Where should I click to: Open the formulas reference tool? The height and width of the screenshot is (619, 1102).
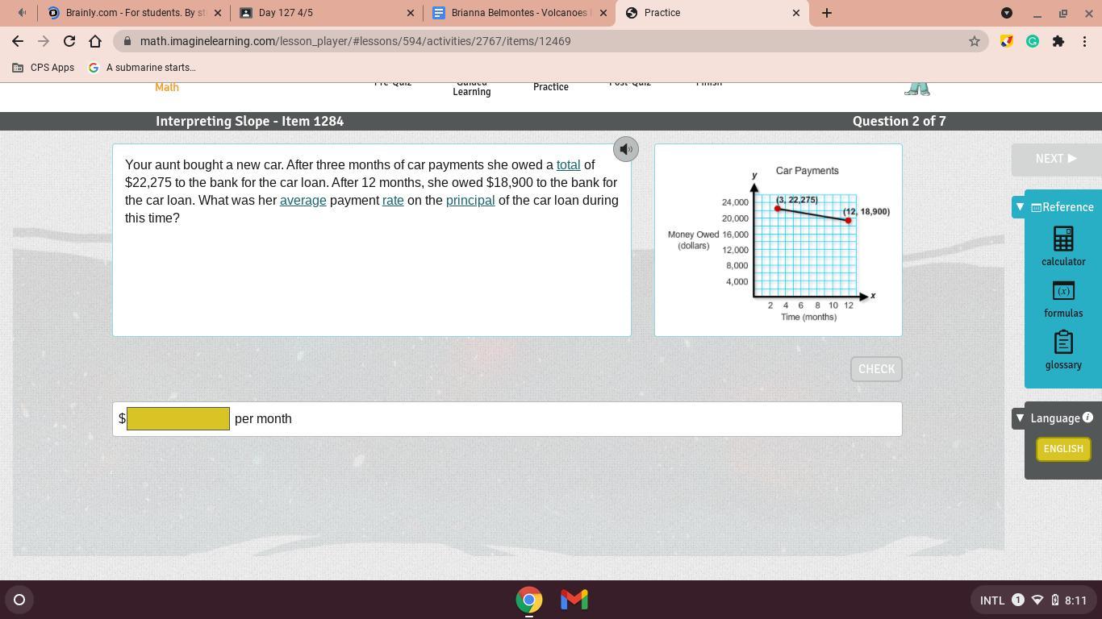(x=1063, y=299)
